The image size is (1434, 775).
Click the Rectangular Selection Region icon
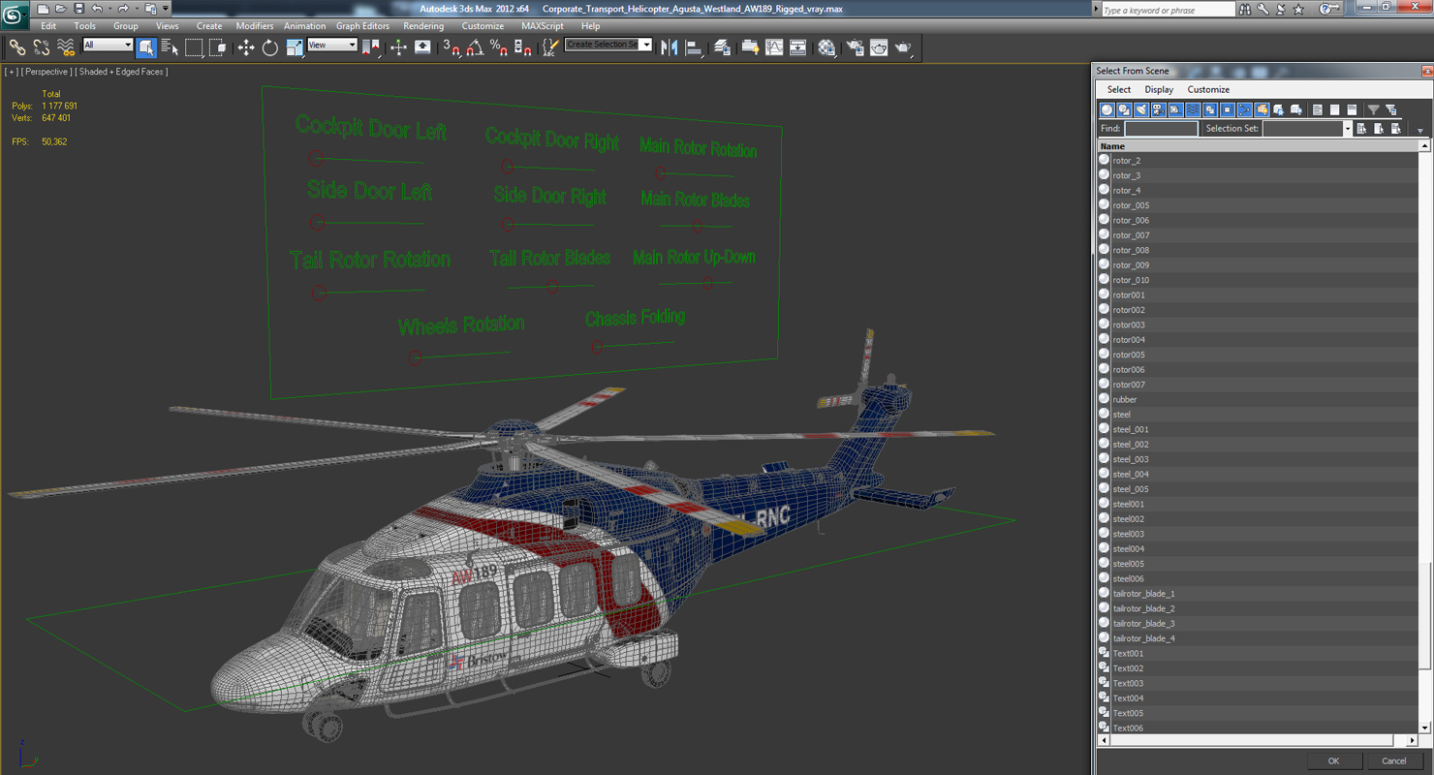(194, 47)
